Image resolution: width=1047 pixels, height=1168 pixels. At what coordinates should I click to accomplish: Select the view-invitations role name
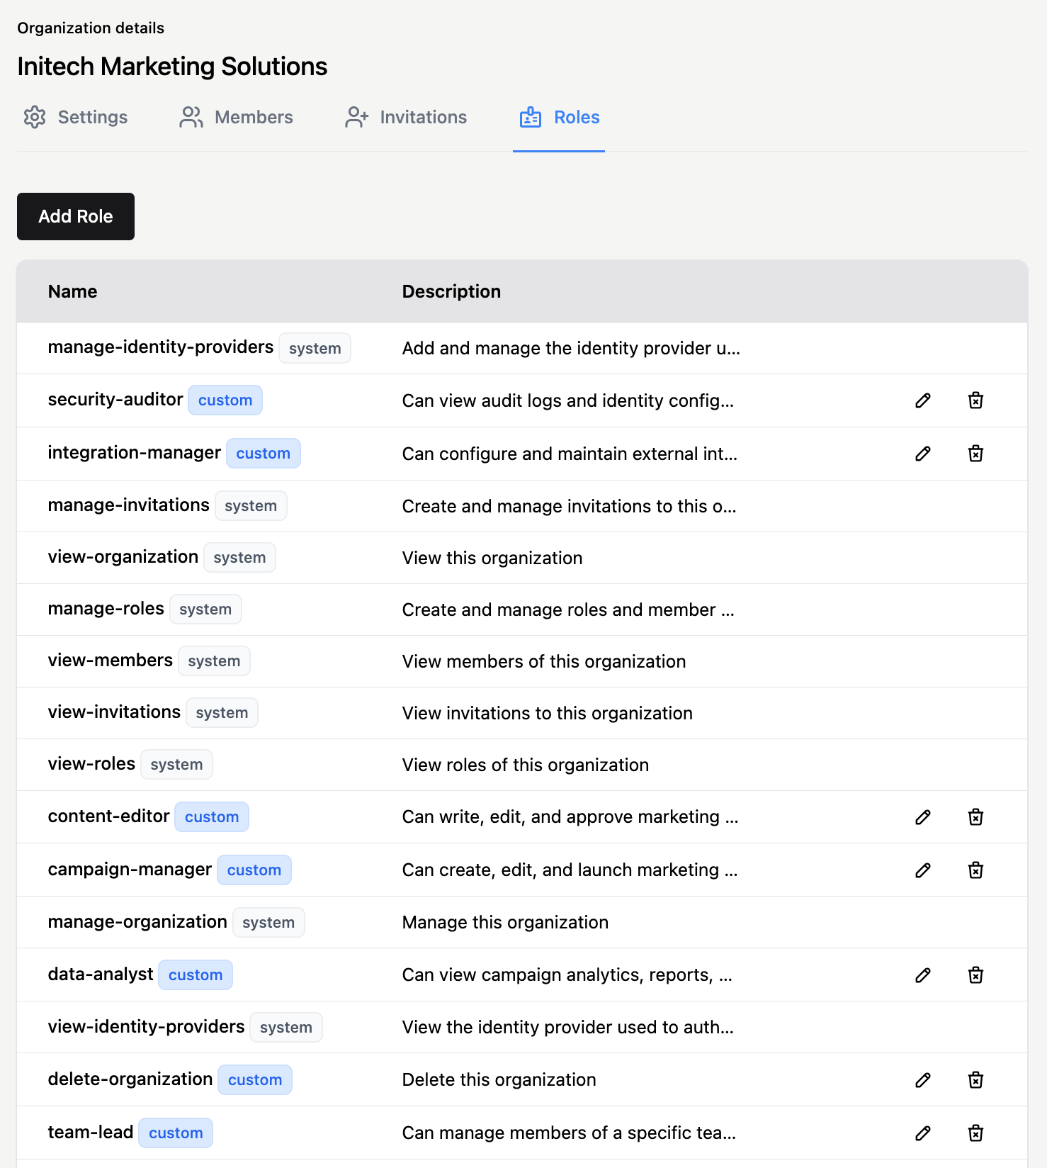114,712
